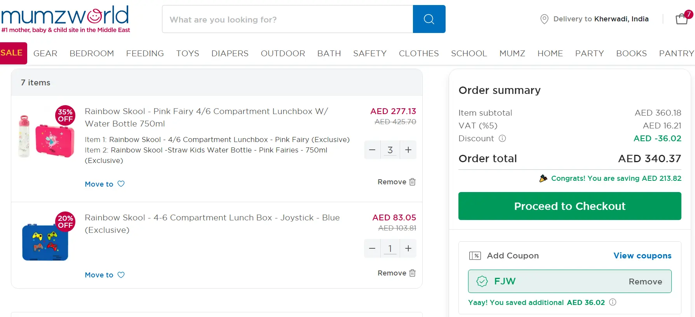
Task: Decrease Pink Fairy lunchbox quantity
Action: (372, 150)
